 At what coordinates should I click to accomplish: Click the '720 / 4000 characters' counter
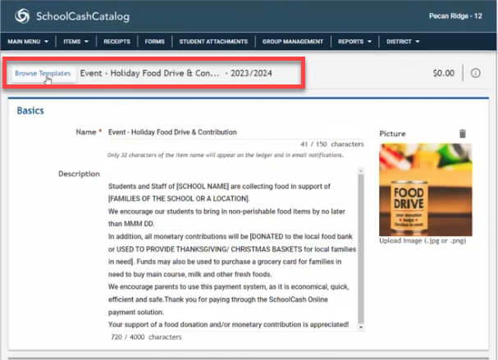point(146,337)
